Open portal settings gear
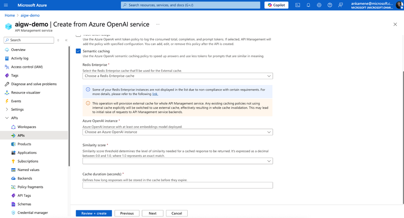404x218 pixels. pyautogui.click(x=319, y=5)
